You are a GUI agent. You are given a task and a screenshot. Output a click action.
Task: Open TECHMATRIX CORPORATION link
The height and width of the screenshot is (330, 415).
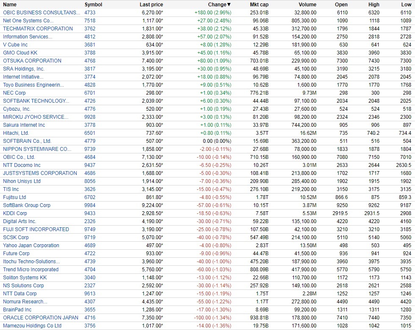click(x=38, y=28)
